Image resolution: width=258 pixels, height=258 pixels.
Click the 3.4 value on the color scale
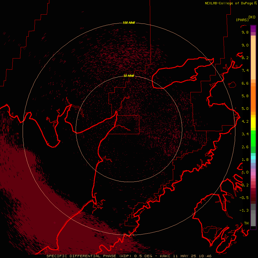click(245, 134)
